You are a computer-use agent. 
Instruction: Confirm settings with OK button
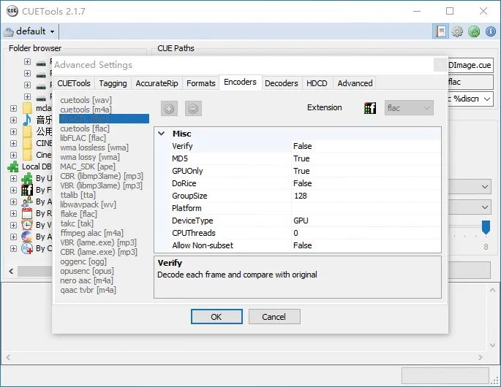click(216, 316)
